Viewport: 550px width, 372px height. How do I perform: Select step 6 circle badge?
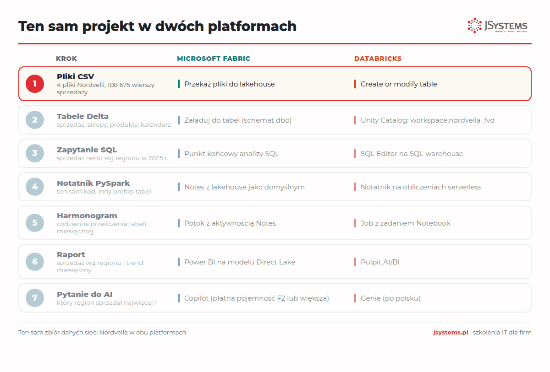tap(35, 262)
